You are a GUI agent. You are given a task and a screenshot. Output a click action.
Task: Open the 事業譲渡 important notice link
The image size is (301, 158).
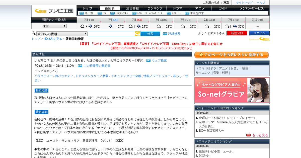click(x=151, y=44)
